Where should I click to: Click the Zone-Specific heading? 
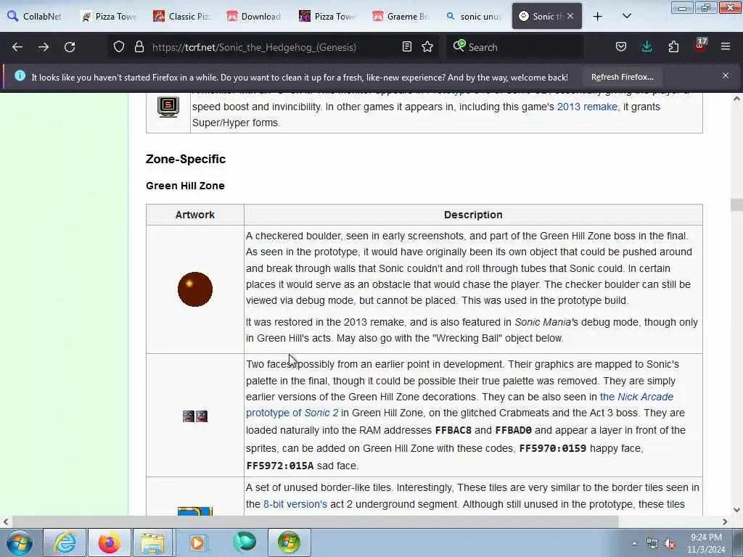[185, 159]
